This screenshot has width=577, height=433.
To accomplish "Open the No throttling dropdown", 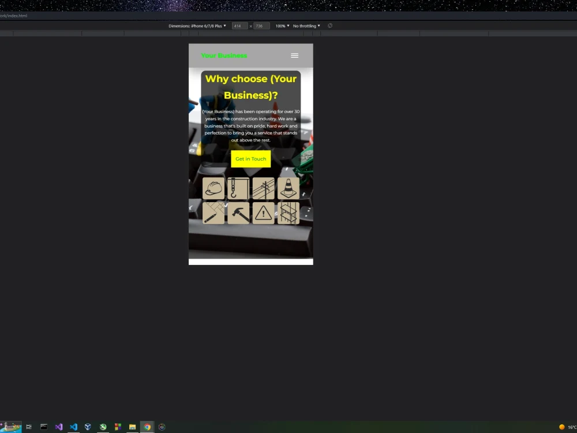I will 306,26.
